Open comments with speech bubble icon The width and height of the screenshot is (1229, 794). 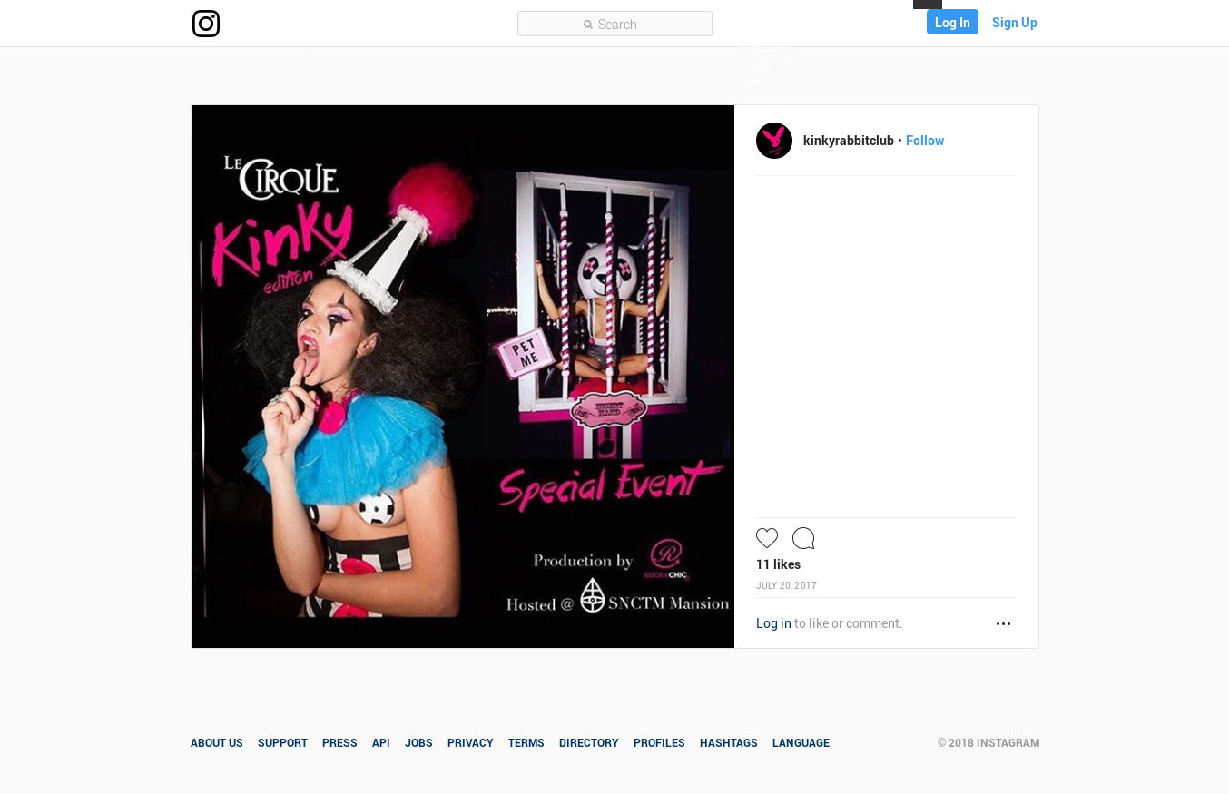point(803,538)
